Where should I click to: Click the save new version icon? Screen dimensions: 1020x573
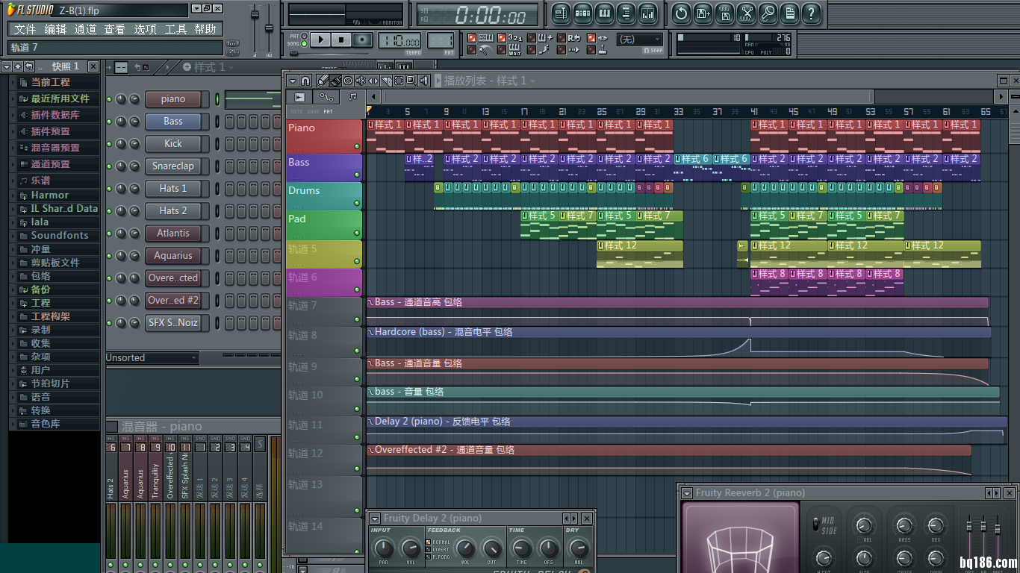click(703, 13)
